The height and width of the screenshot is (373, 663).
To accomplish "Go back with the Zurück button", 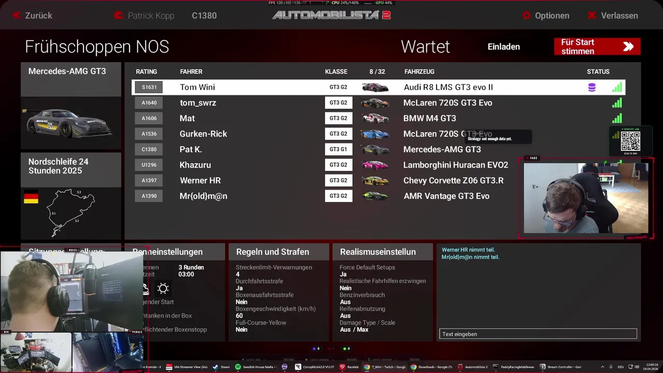I will click(x=33, y=16).
